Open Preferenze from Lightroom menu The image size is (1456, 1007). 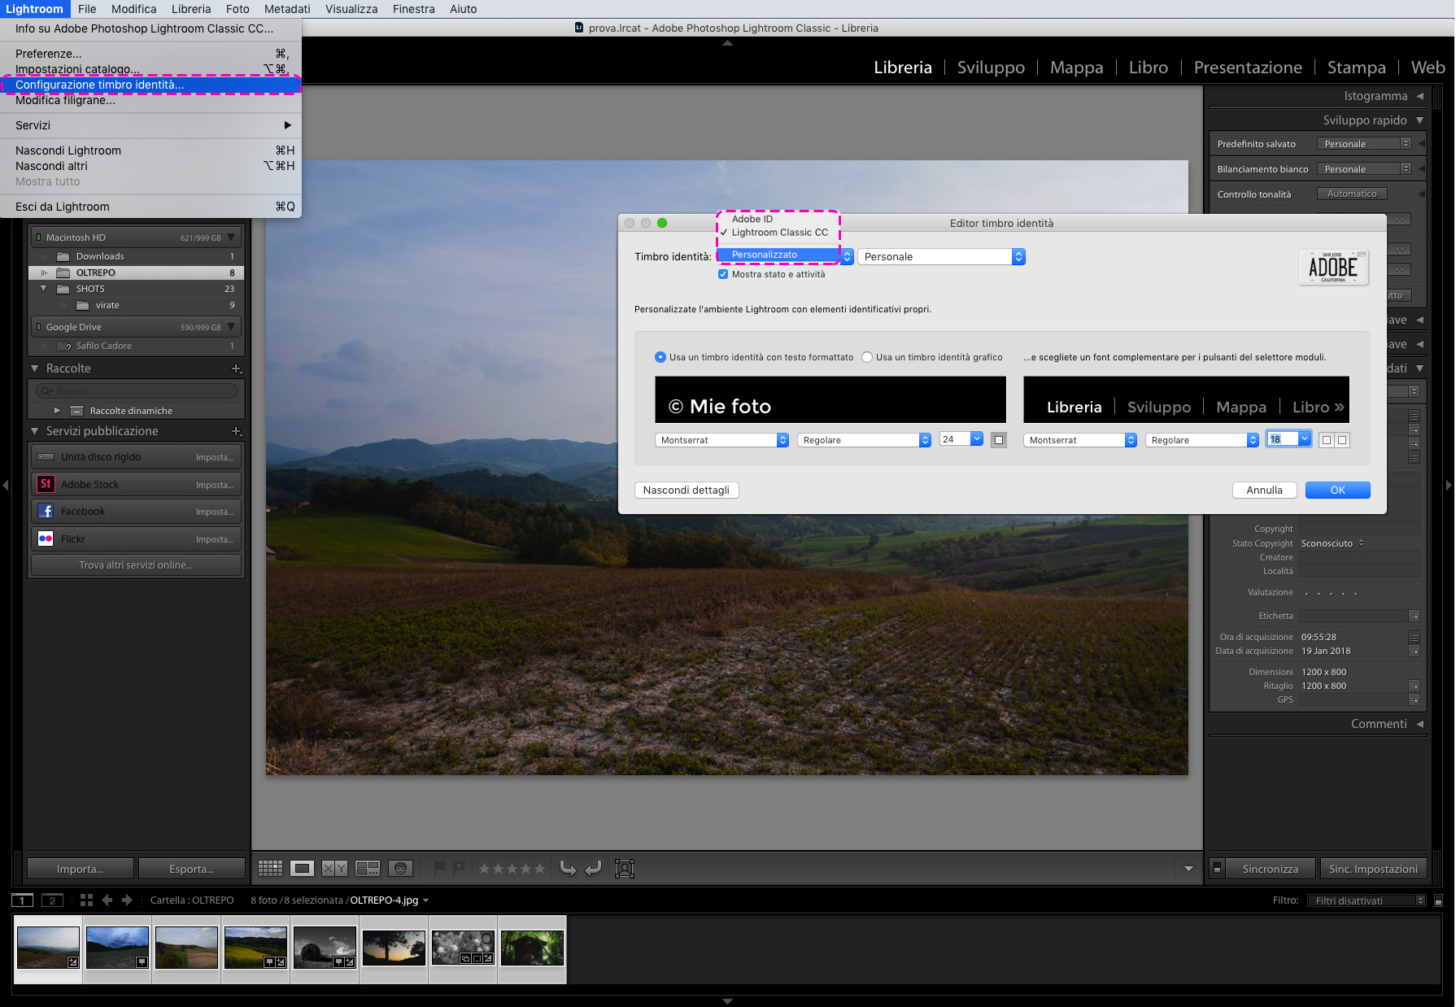pyautogui.click(x=150, y=54)
